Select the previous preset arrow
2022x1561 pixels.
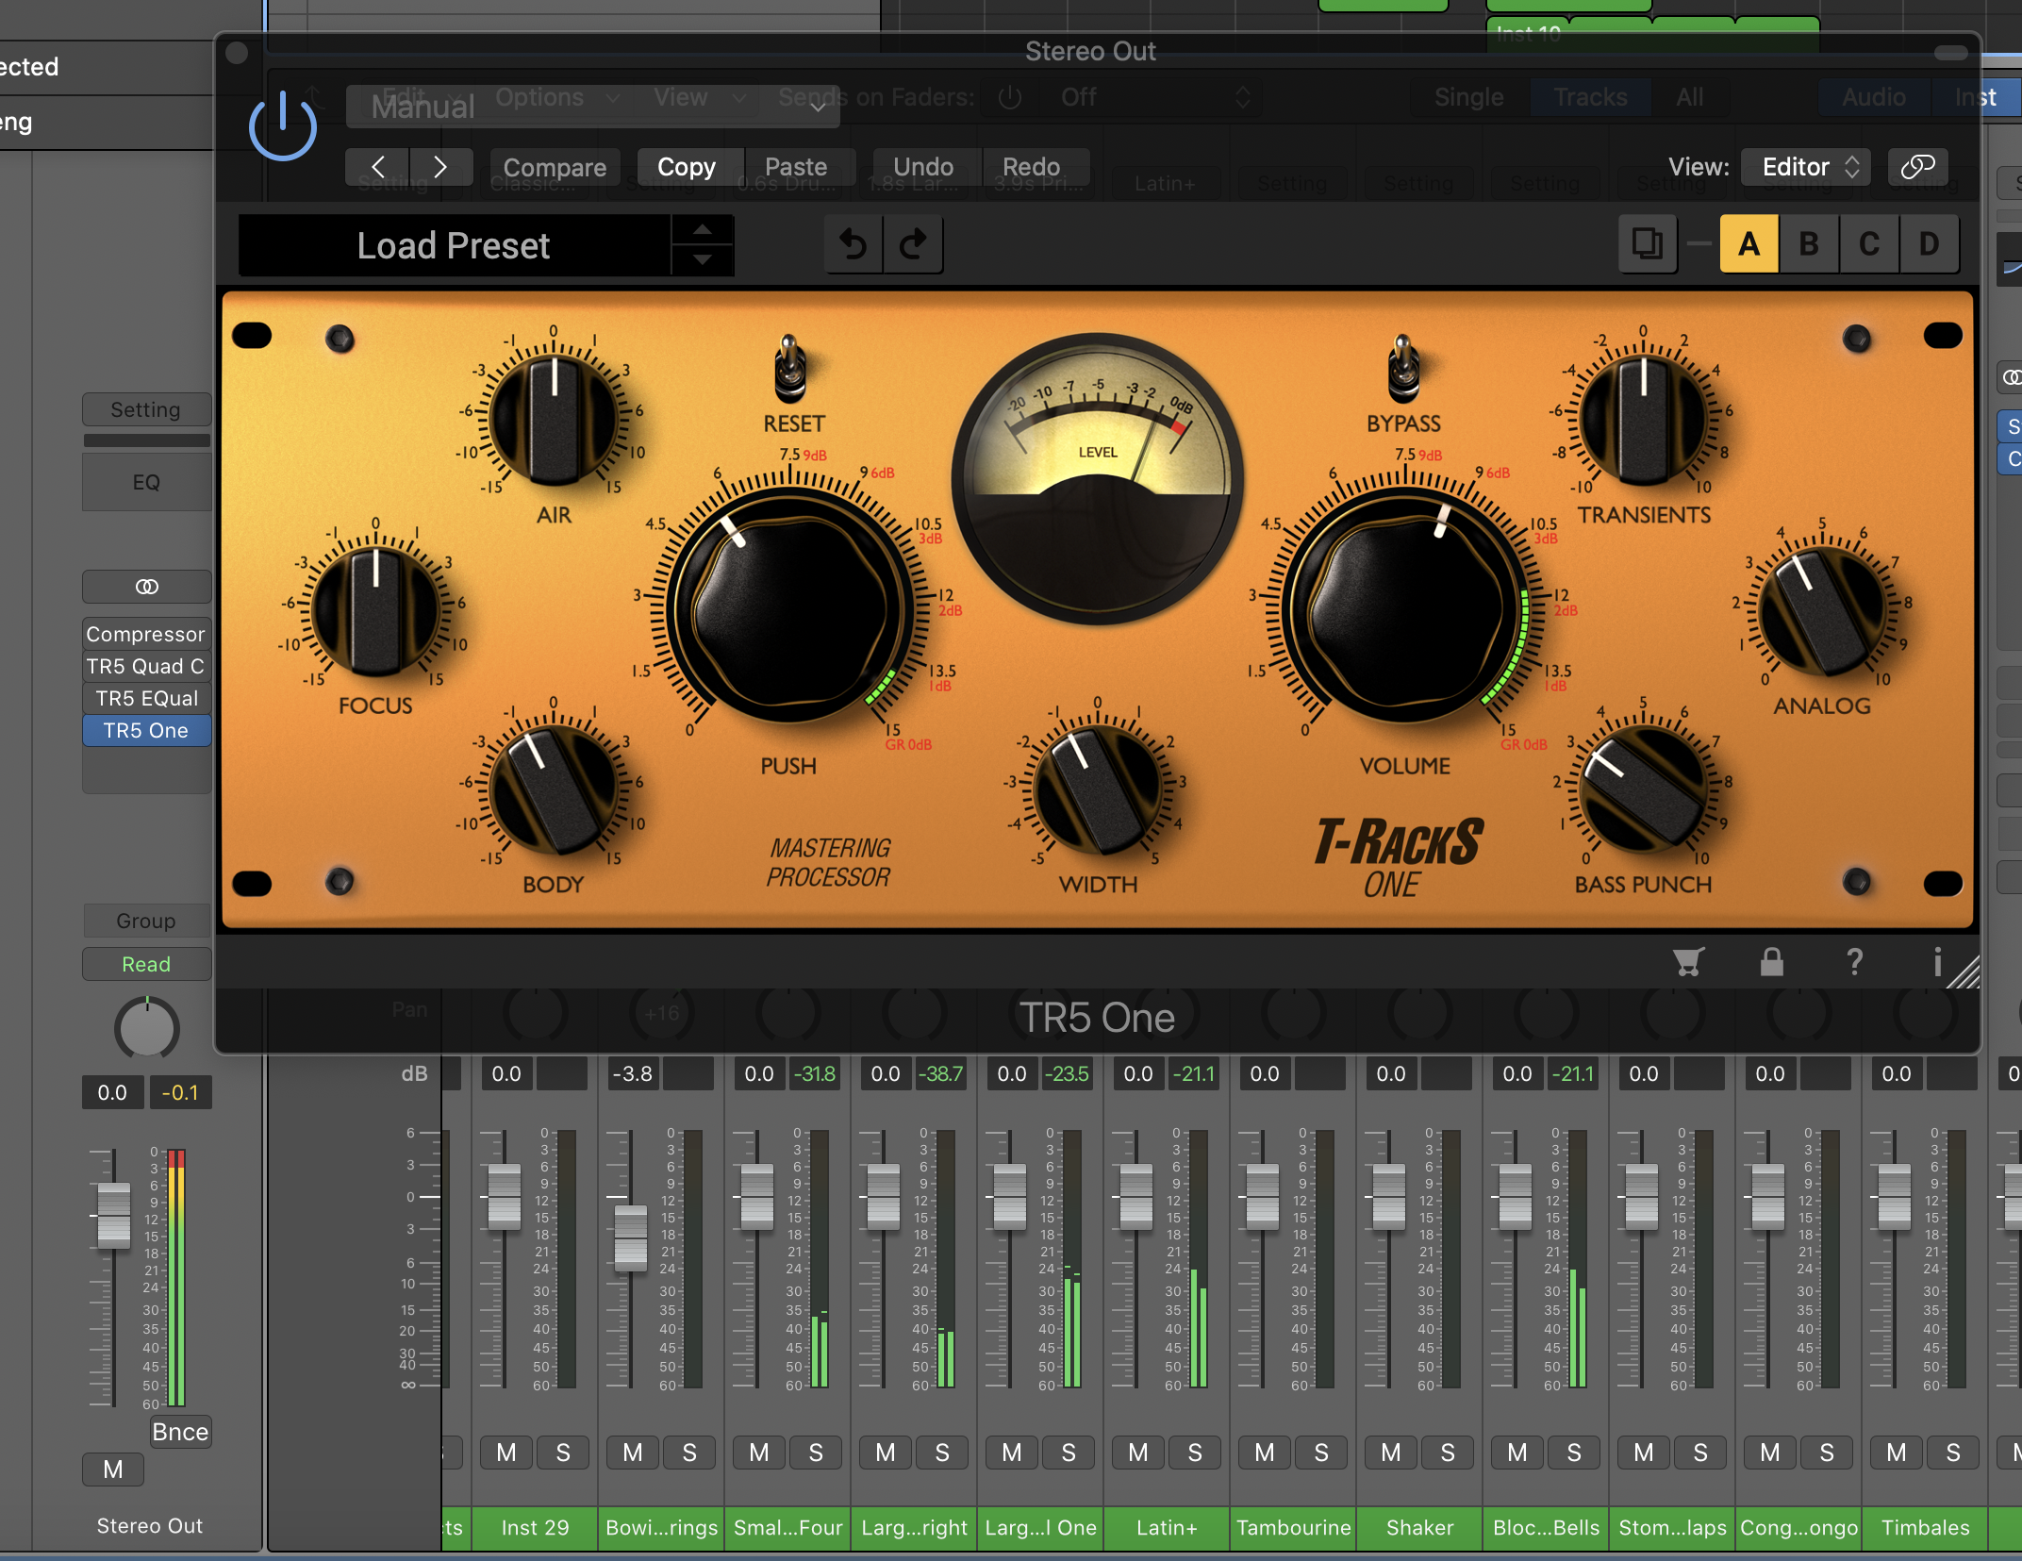tap(377, 167)
